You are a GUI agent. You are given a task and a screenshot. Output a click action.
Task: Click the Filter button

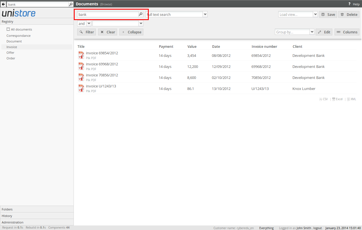(87, 32)
